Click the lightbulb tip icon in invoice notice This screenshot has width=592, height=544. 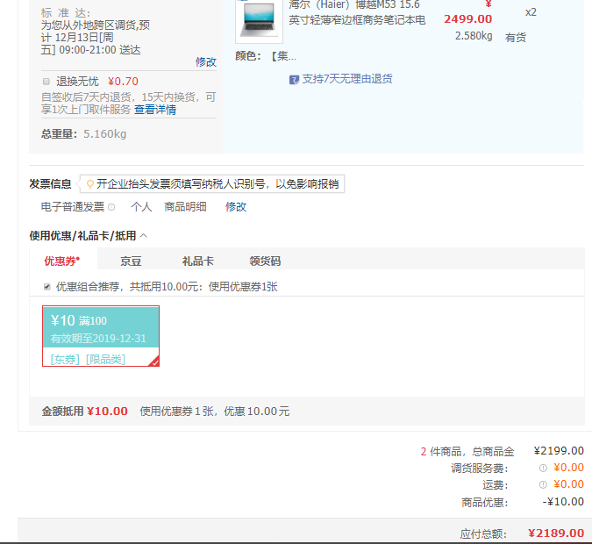click(89, 184)
